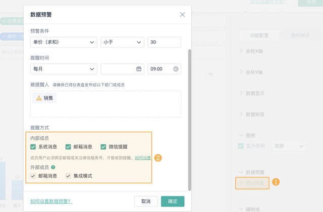The width and height of the screenshot is (323, 212).
Task: Toggle 集成模式 checkbox
Action: [68, 176]
